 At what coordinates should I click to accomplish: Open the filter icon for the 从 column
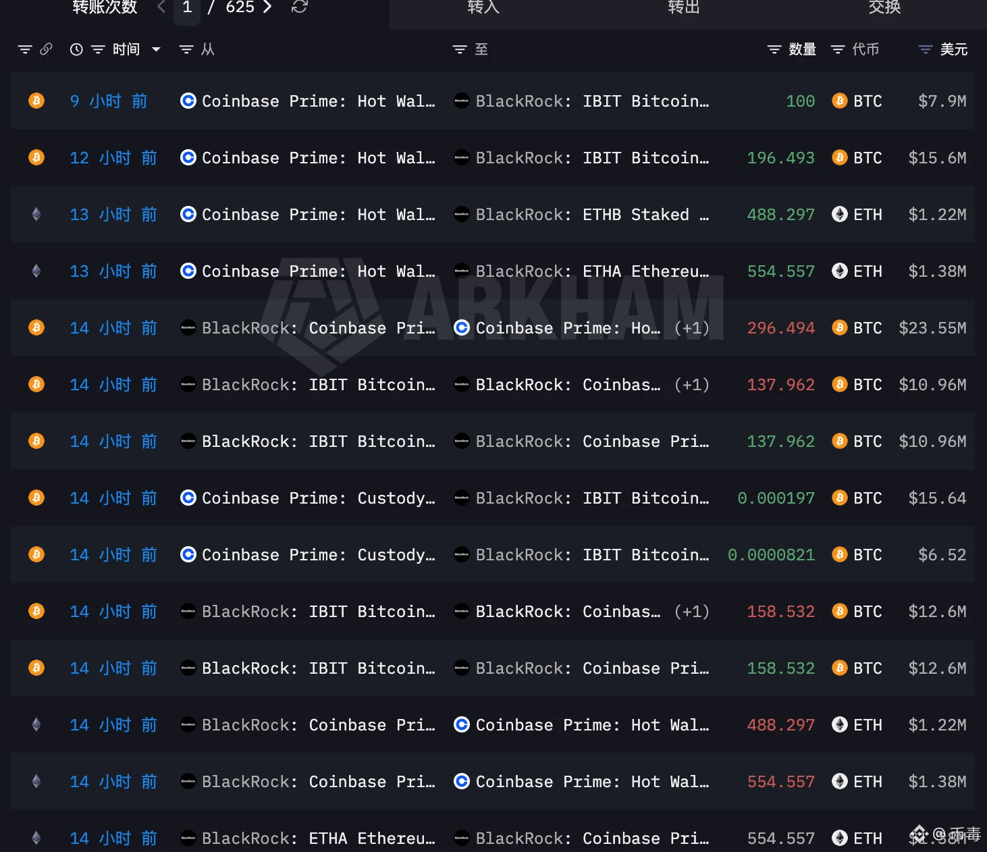point(186,49)
